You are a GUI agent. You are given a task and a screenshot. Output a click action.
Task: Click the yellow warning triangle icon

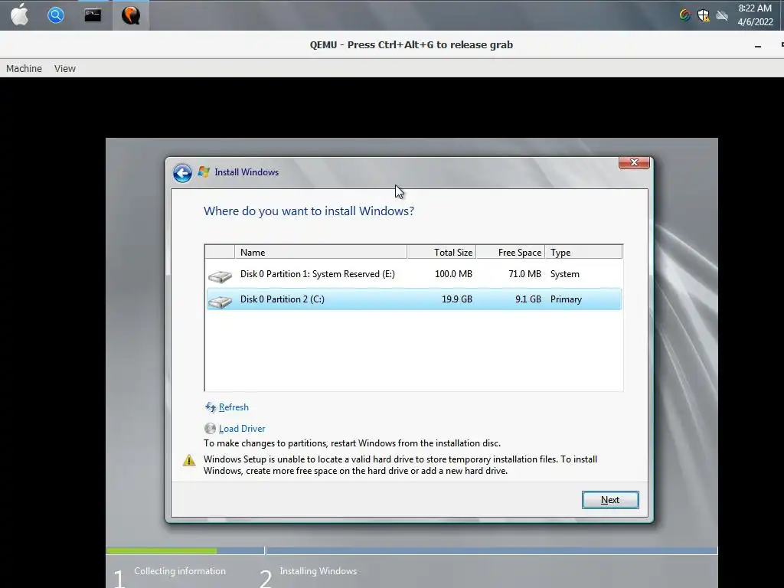coord(189,460)
